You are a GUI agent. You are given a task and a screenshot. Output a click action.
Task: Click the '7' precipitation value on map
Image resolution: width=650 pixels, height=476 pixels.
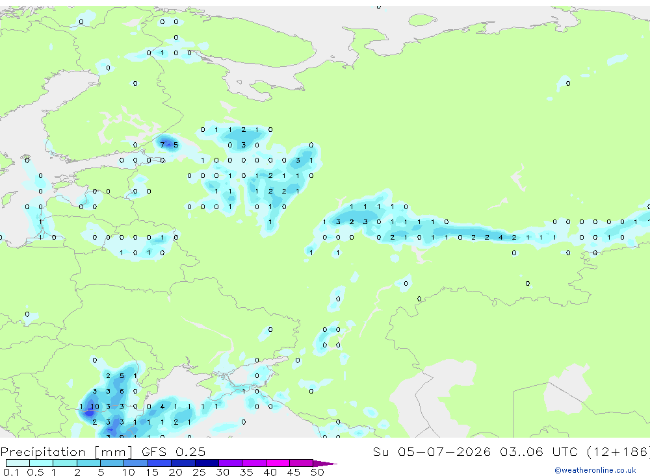point(162,145)
